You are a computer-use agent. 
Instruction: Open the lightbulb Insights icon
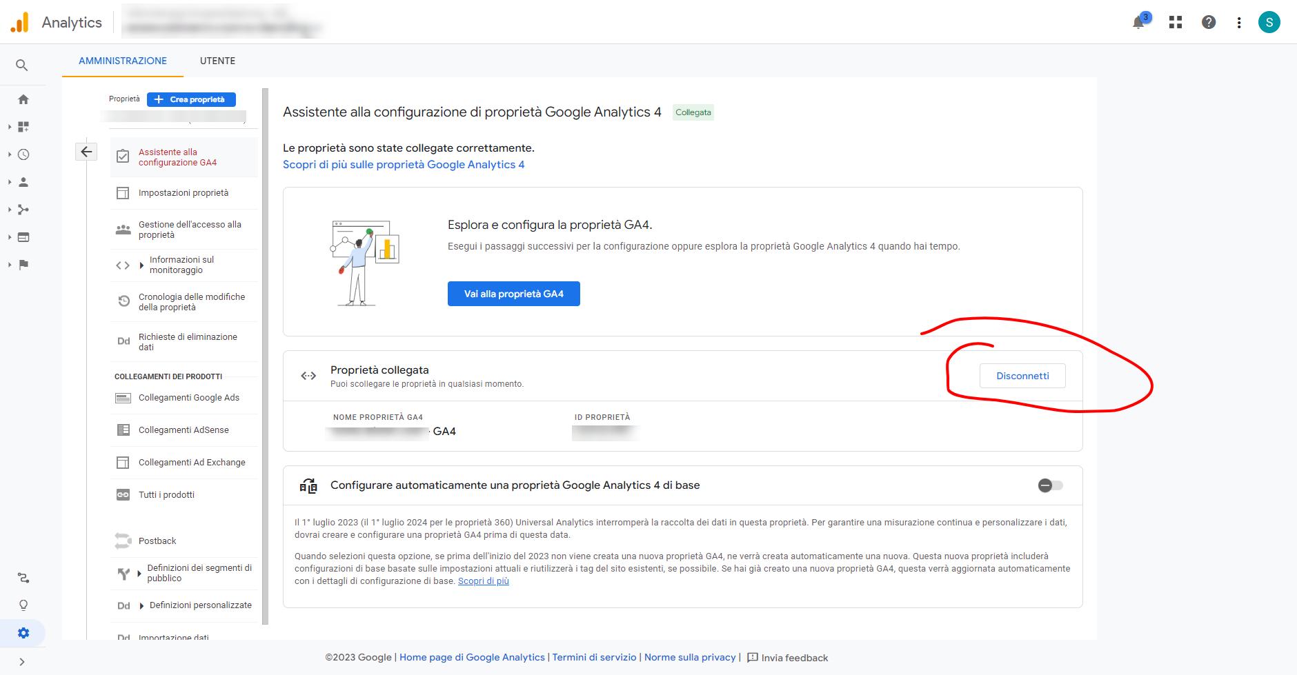point(23,605)
